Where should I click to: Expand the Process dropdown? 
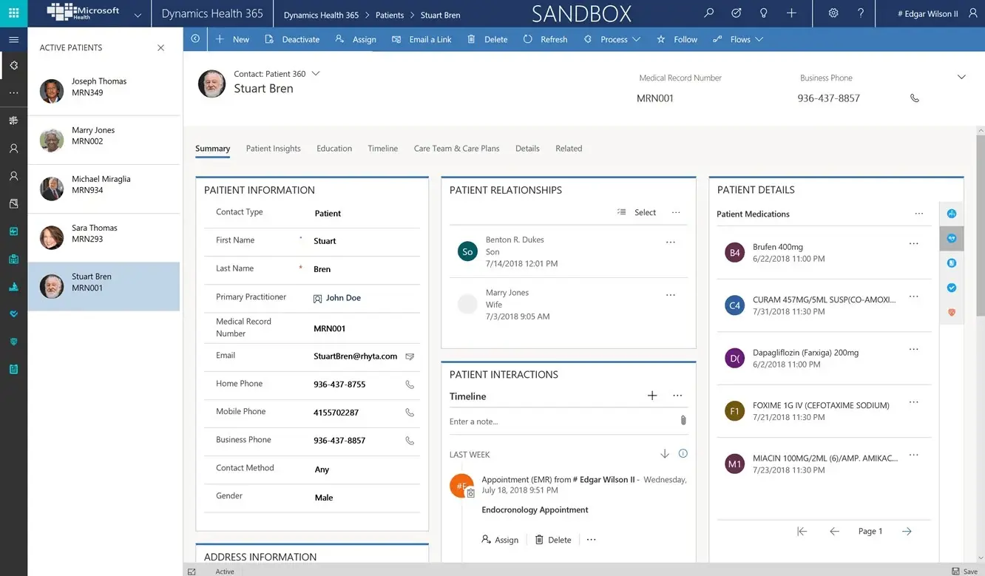pyautogui.click(x=613, y=39)
